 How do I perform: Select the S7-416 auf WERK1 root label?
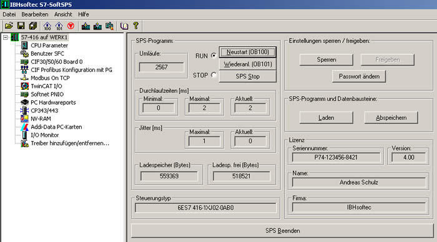pyautogui.click(x=44, y=37)
